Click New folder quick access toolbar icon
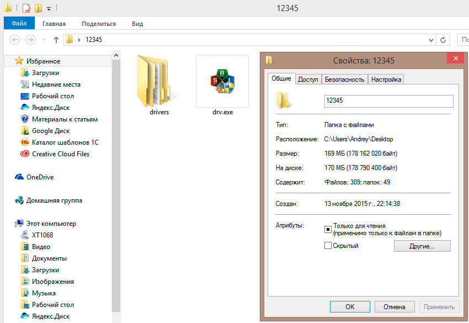 38,8
